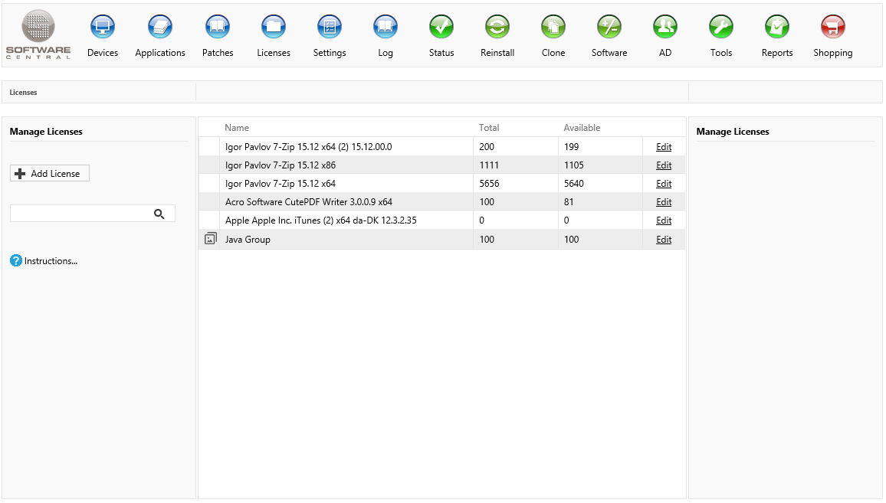Open the red Shopping cart icon
Viewport: 886px width, 503px height.
pyautogui.click(x=833, y=28)
